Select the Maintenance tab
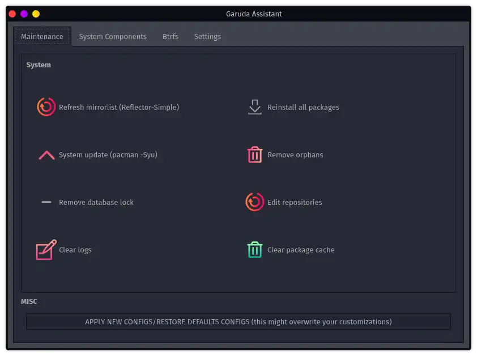 pos(42,37)
